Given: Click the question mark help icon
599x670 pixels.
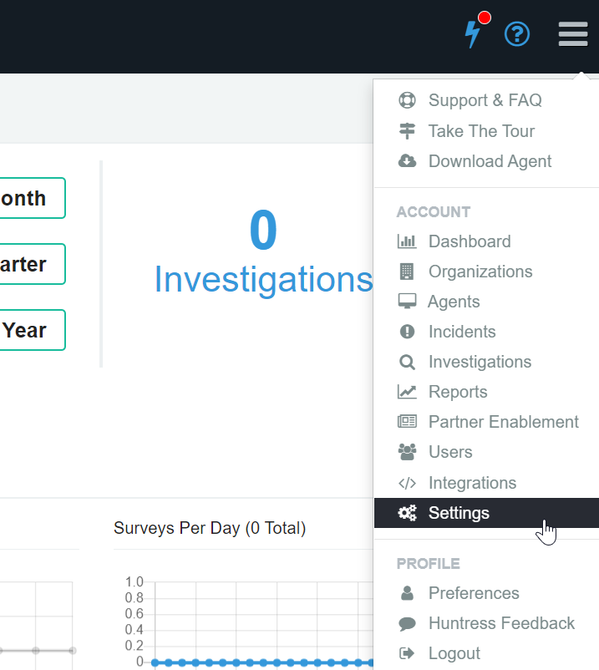Looking at the screenshot, I should click(517, 34).
